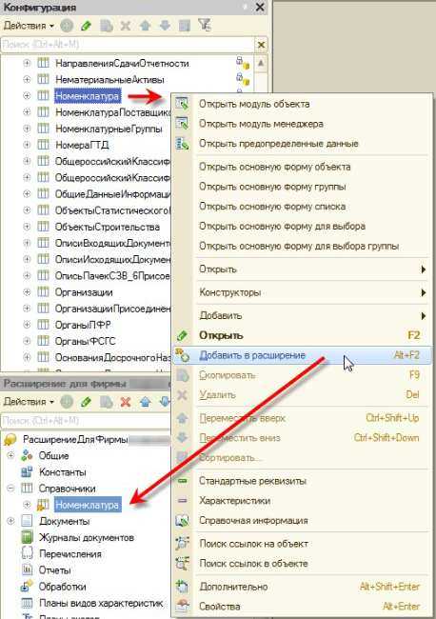
Task: Choose Дополнительно in context menu
Action: [302, 587]
